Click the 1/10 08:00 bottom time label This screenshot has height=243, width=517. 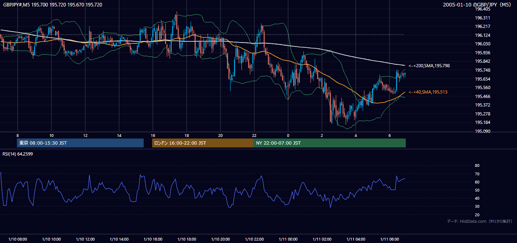tap(18, 239)
